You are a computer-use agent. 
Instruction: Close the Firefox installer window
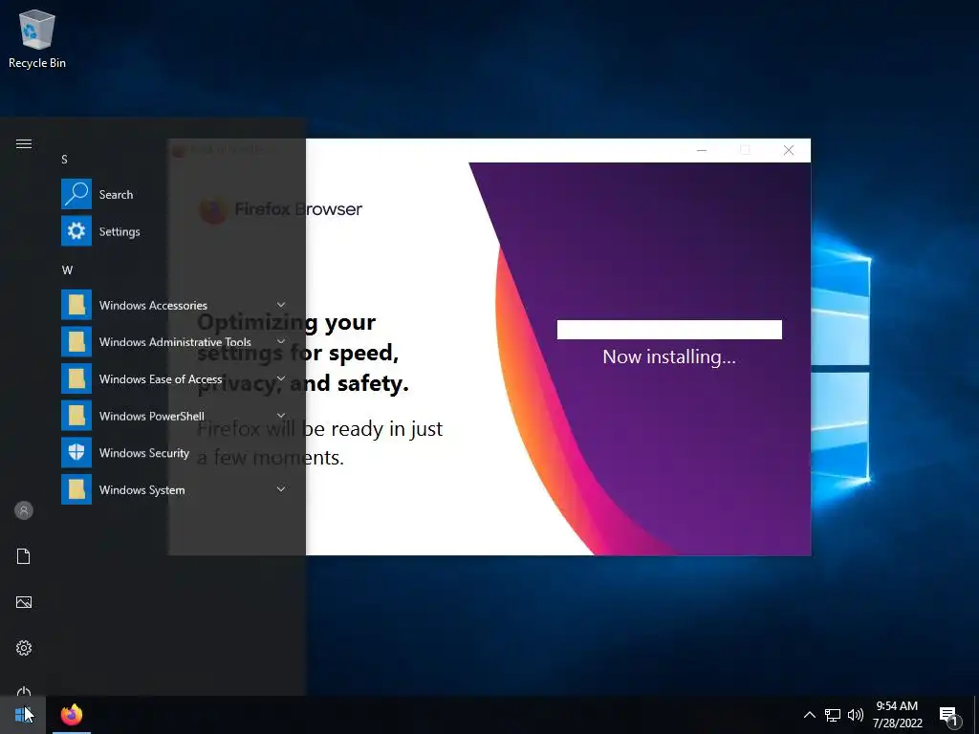(789, 150)
